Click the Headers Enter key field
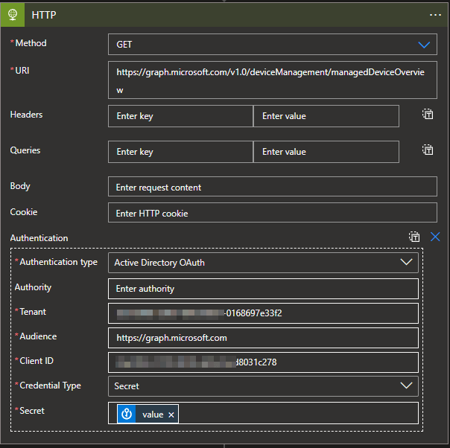 pos(180,116)
